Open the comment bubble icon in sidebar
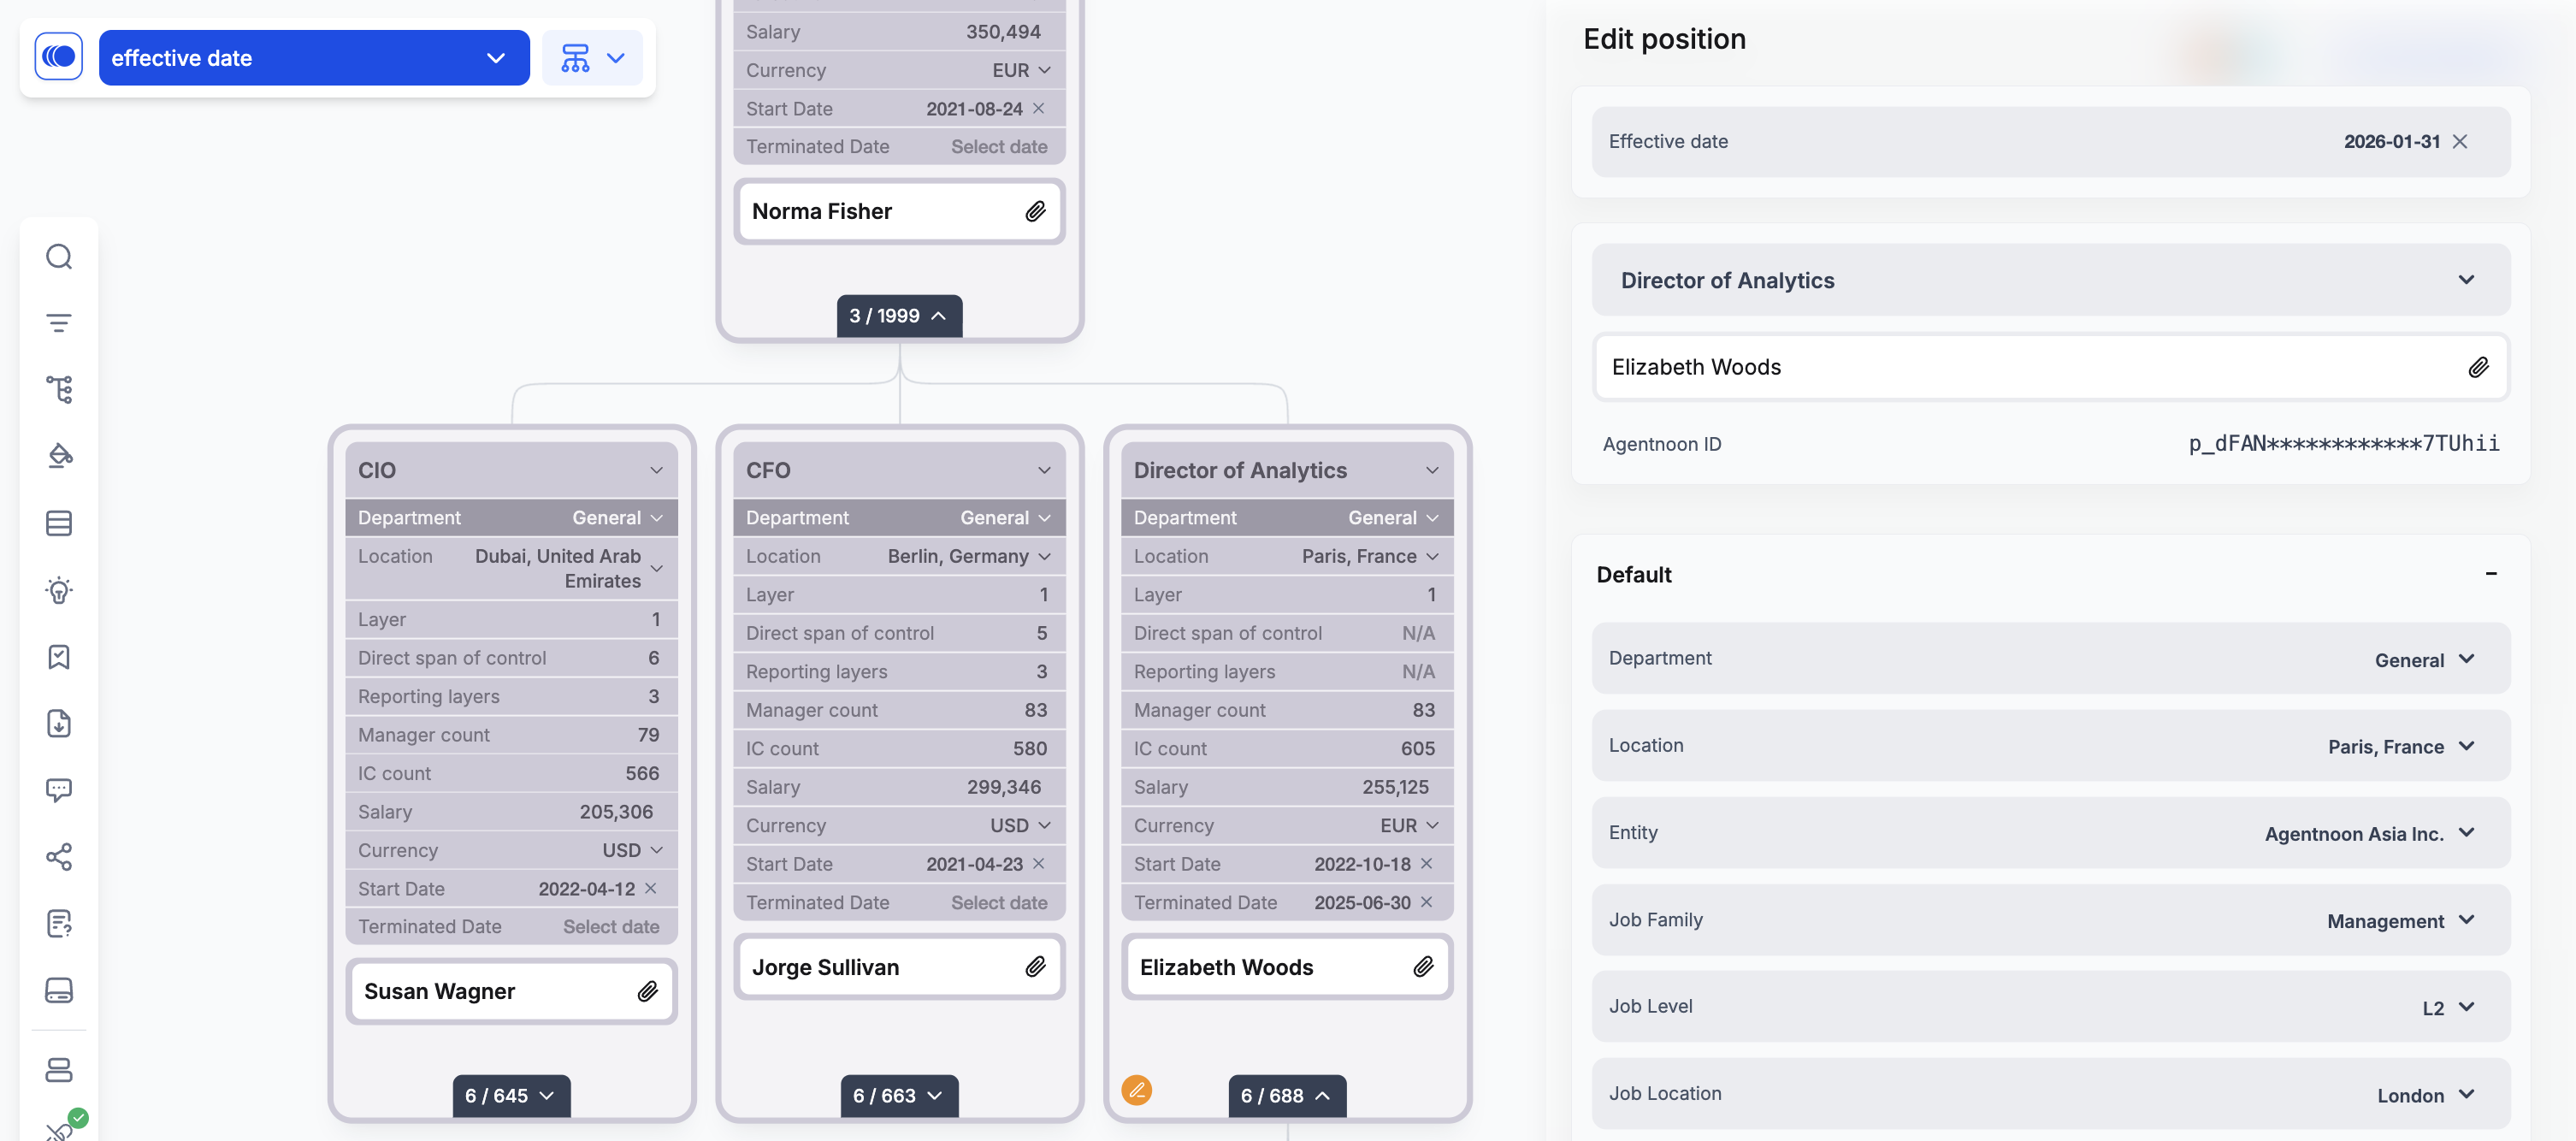The height and width of the screenshot is (1141, 2576). 59,790
